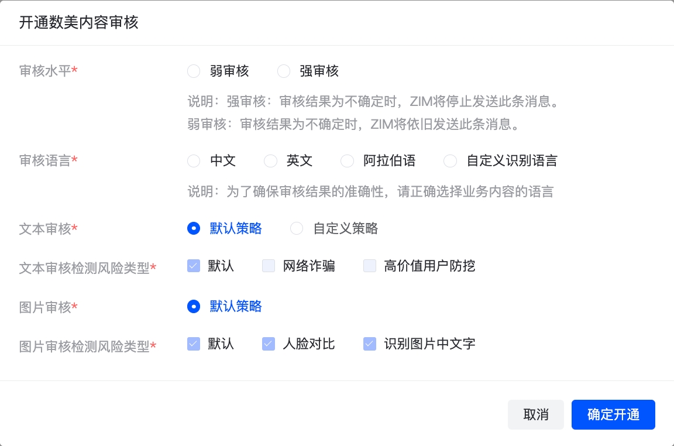
Task: Click the 开通数美内容审核 dialog title
Action: [79, 23]
